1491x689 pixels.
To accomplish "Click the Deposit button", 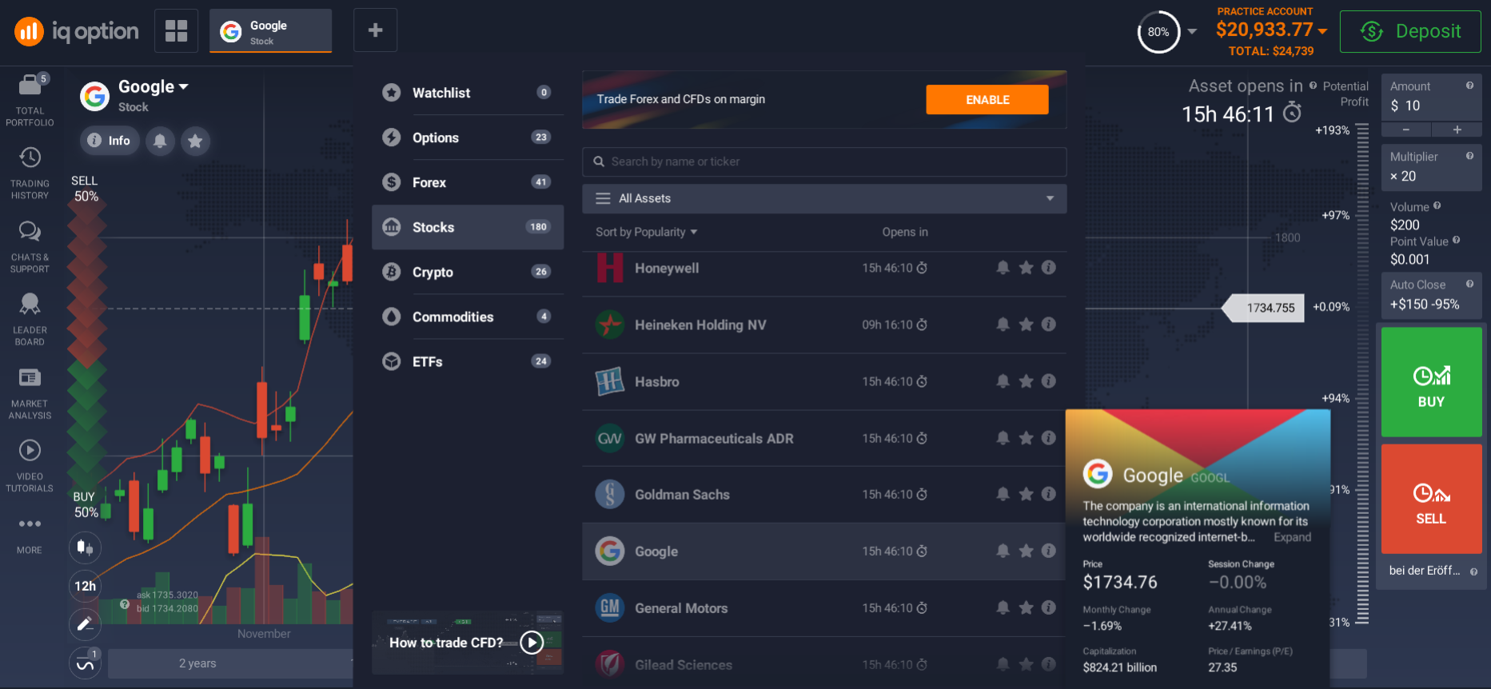I will 1410,31.
